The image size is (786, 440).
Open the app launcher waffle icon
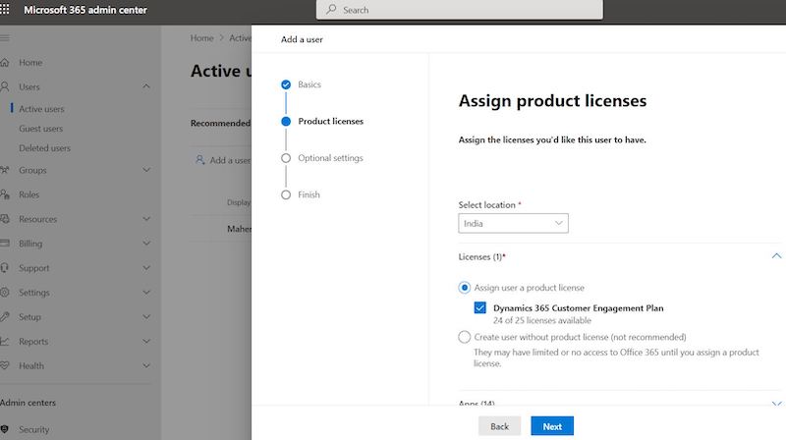tap(5, 10)
